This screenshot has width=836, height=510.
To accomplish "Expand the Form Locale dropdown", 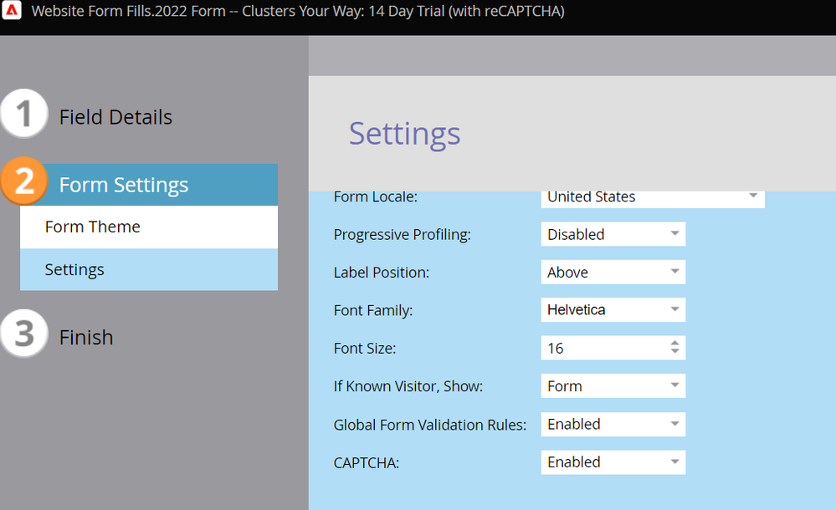I will 653,196.
